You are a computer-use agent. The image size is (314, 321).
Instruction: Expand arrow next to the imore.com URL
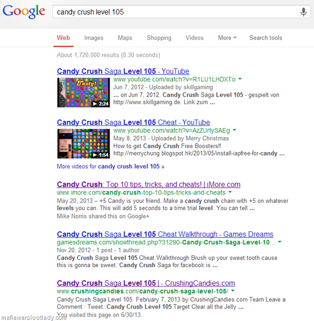tap(230, 192)
